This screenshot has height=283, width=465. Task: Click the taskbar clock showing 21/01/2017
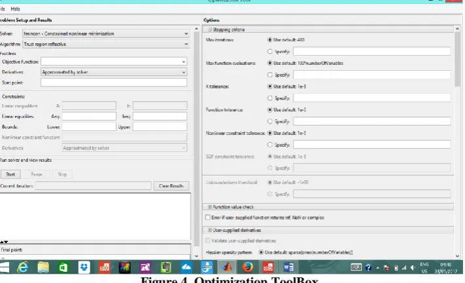tap(445, 268)
